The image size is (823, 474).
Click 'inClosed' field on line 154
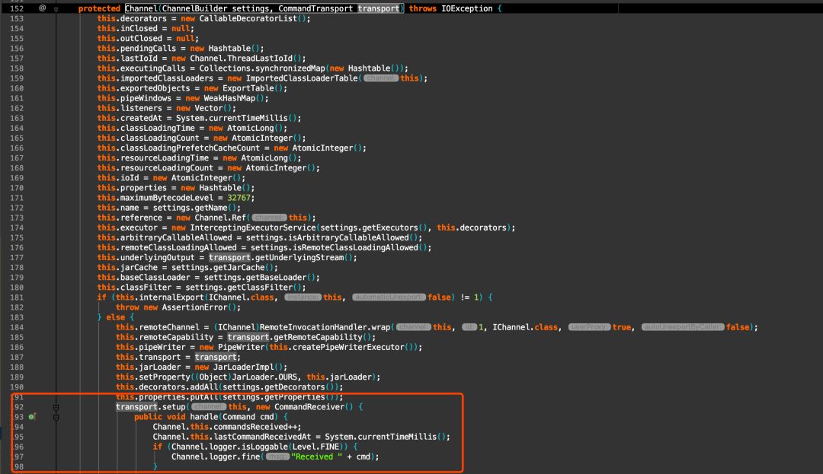tap(139, 29)
